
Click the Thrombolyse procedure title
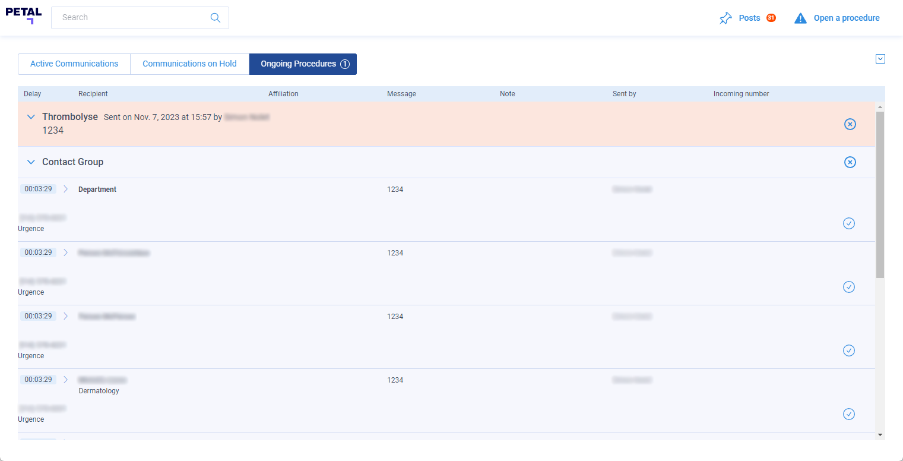coord(70,117)
